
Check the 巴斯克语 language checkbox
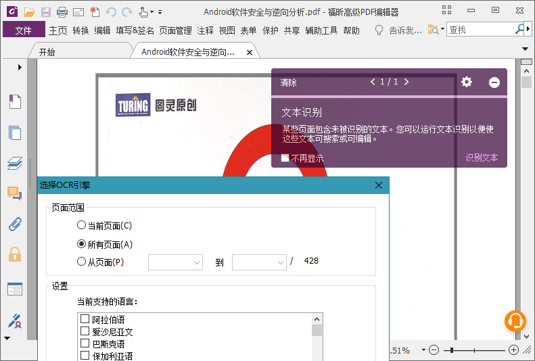pos(85,343)
